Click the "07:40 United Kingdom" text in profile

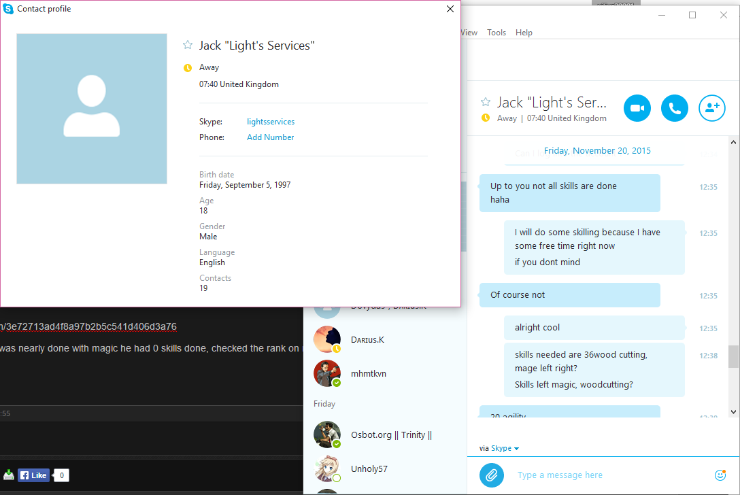click(239, 84)
